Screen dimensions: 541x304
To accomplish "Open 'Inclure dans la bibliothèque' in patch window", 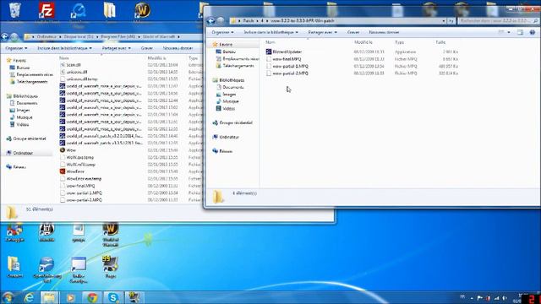I will pos(271,32).
